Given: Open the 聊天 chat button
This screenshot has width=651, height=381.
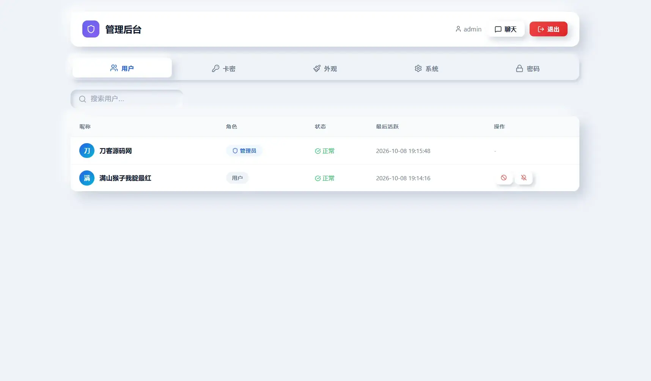Looking at the screenshot, I should pyautogui.click(x=506, y=29).
